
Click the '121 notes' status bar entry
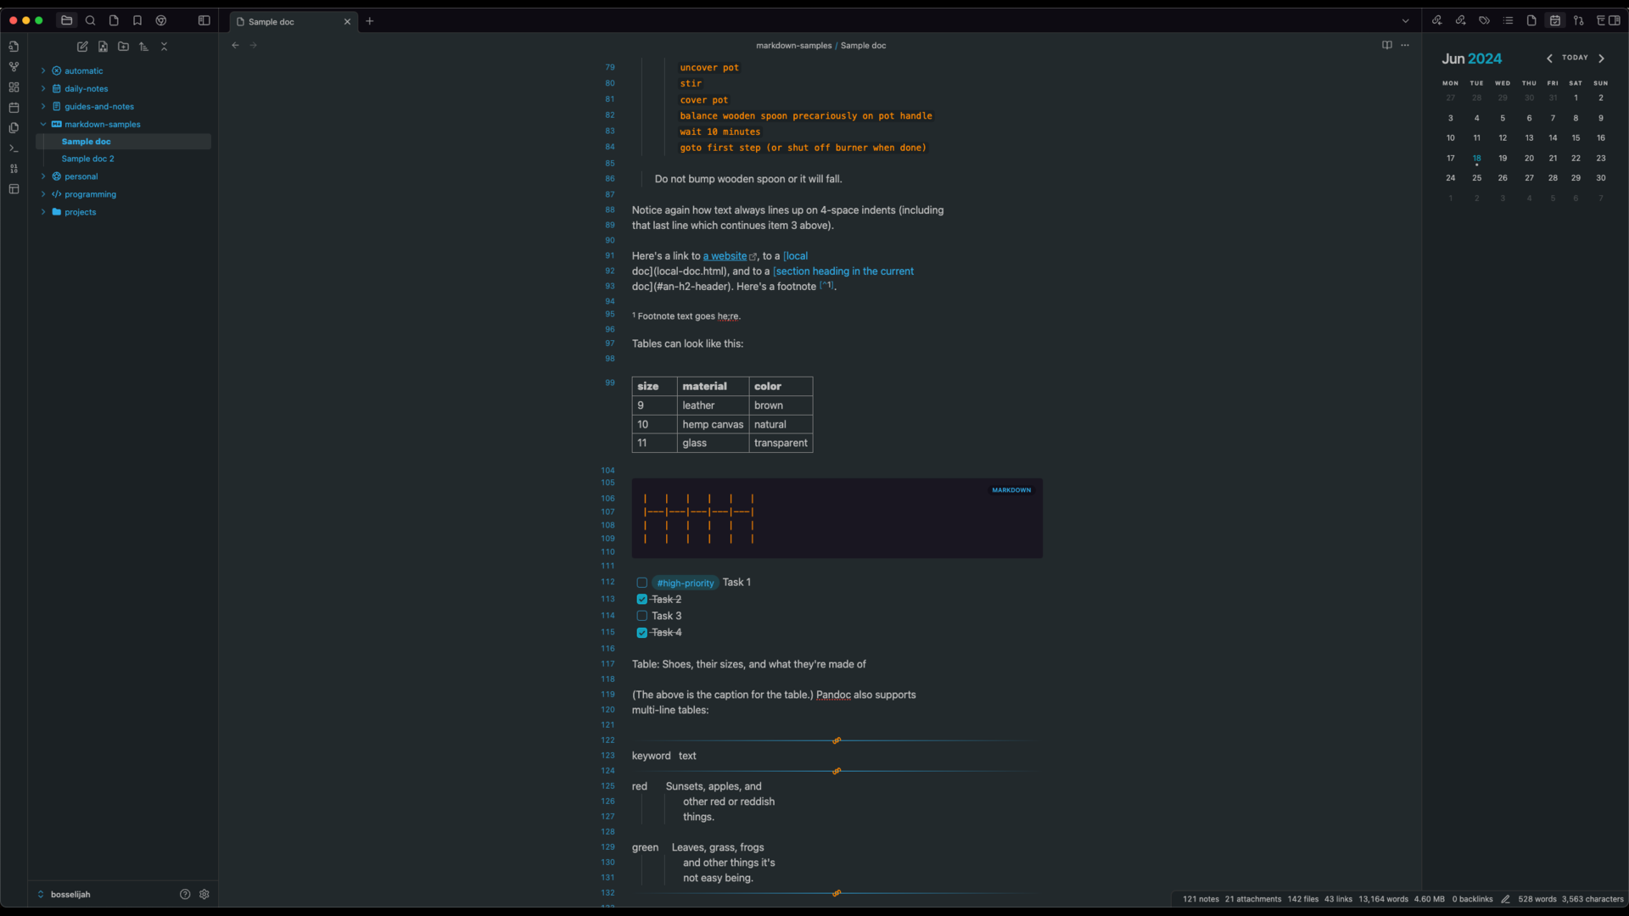(x=1201, y=899)
